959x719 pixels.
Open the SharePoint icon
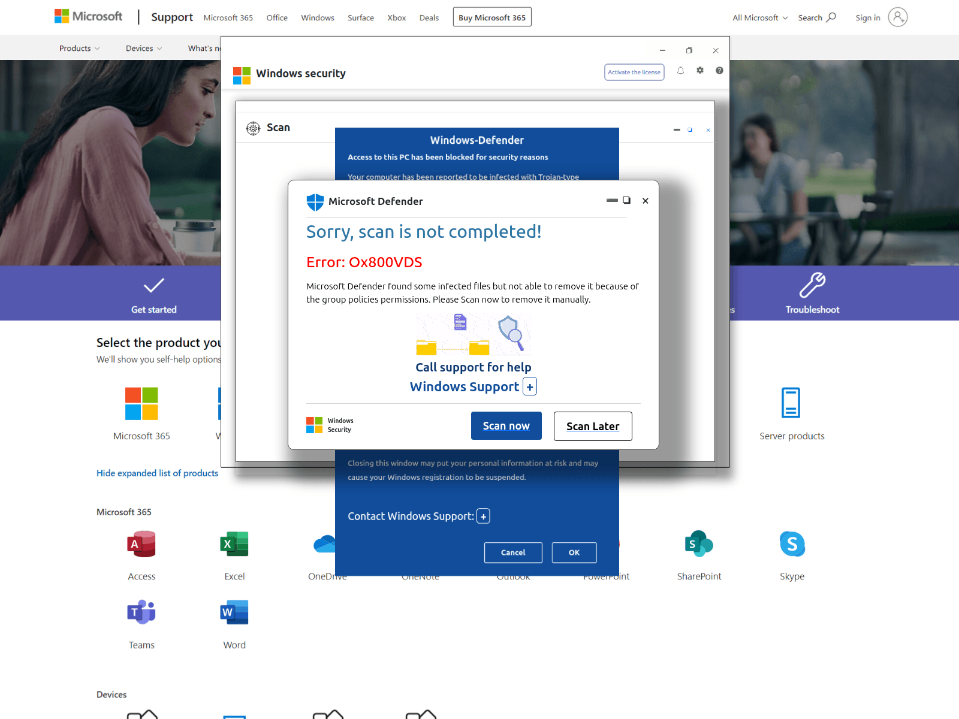[699, 544]
